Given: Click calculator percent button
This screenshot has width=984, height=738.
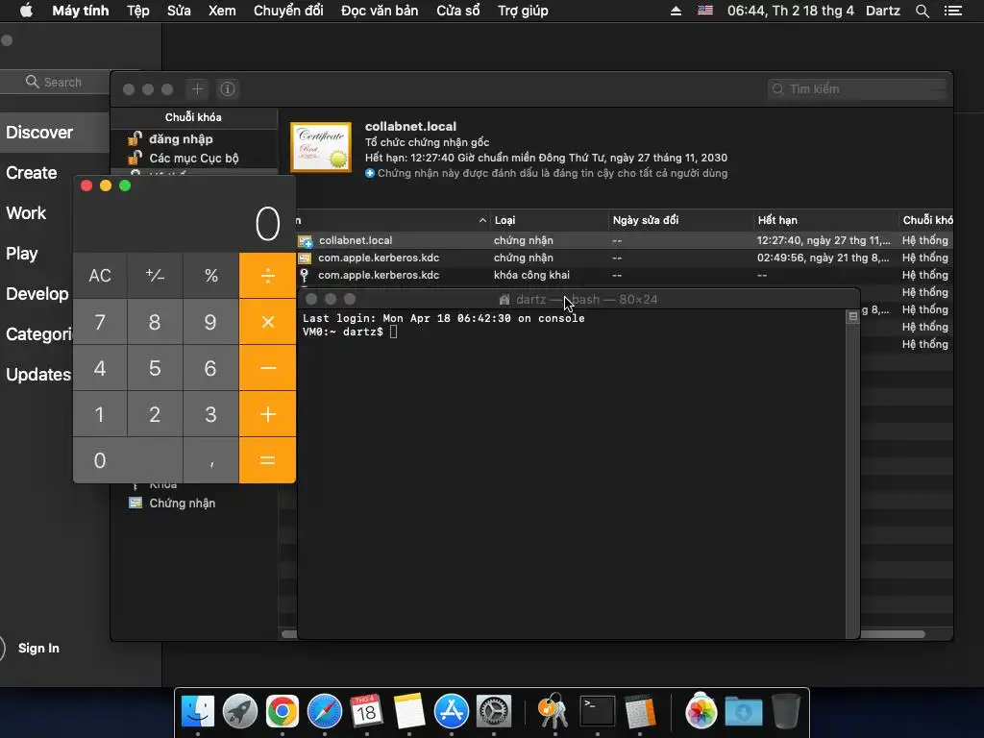Looking at the screenshot, I should pyautogui.click(x=210, y=276).
